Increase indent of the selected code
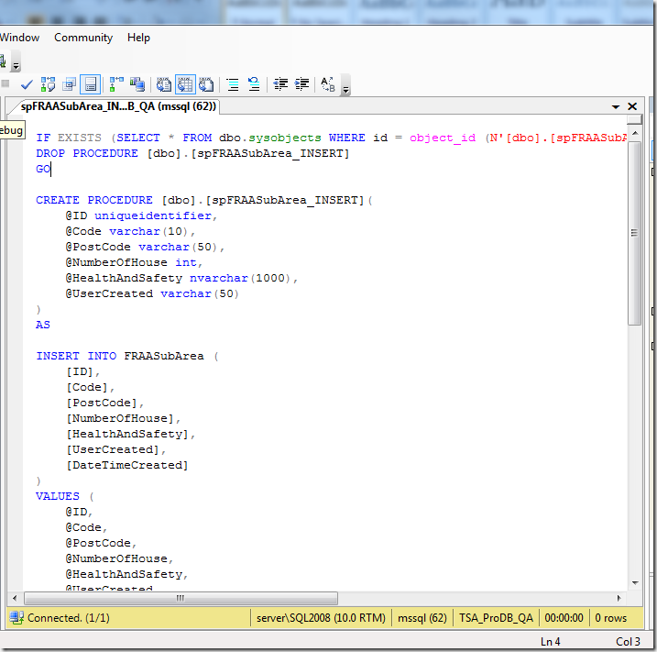Image resolution: width=657 pixels, height=652 pixels. tap(301, 84)
